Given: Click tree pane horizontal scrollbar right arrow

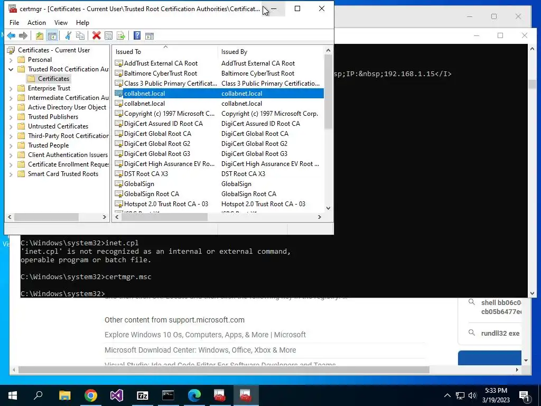Looking at the screenshot, I should 105,217.
